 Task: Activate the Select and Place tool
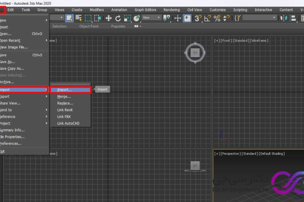pyautogui.click(x=137, y=18)
